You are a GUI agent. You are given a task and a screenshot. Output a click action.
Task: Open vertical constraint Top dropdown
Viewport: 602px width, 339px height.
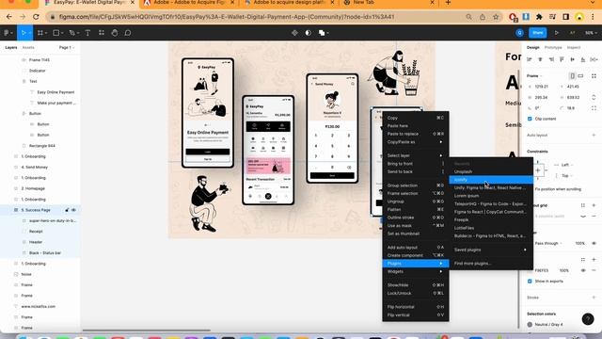tap(566, 176)
